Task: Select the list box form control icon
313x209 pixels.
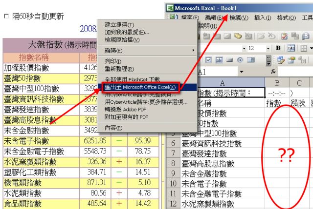Action: 251,60
